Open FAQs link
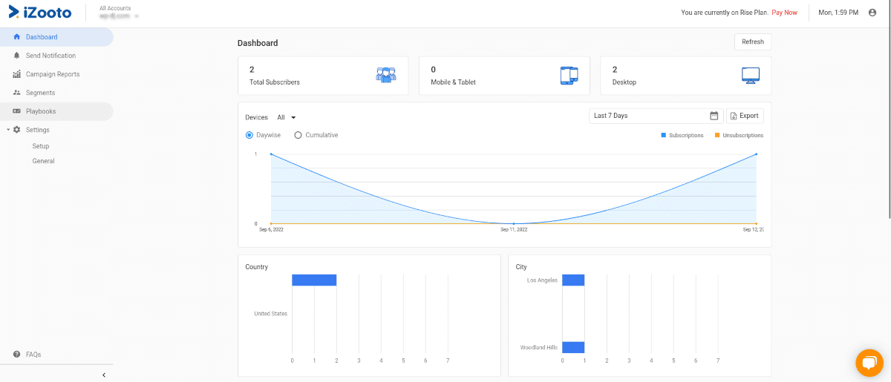The width and height of the screenshot is (891, 382). pos(33,355)
